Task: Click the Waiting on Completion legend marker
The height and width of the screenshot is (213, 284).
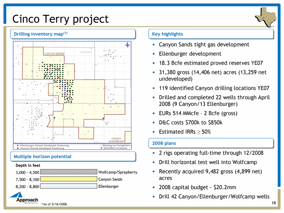Action: (101, 145)
